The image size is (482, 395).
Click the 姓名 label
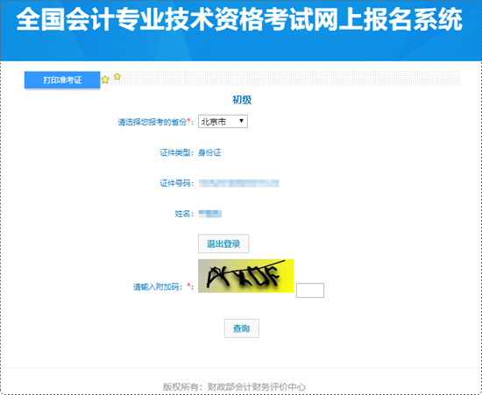(184, 214)
